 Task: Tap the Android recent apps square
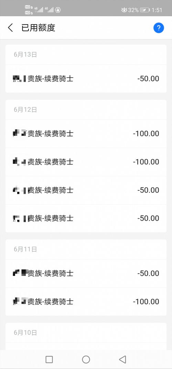click(49, 359)
